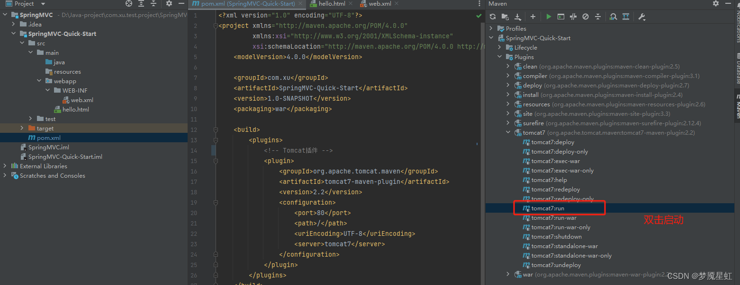Hide the Project tool window
The height and width of the screenshot is (285, 740).
[181, 3]
